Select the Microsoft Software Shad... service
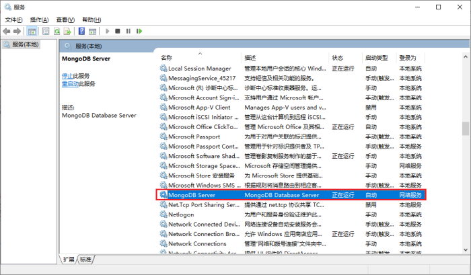Image resolution: width=471 pixels, height=275 pixels. click(204, 156)
